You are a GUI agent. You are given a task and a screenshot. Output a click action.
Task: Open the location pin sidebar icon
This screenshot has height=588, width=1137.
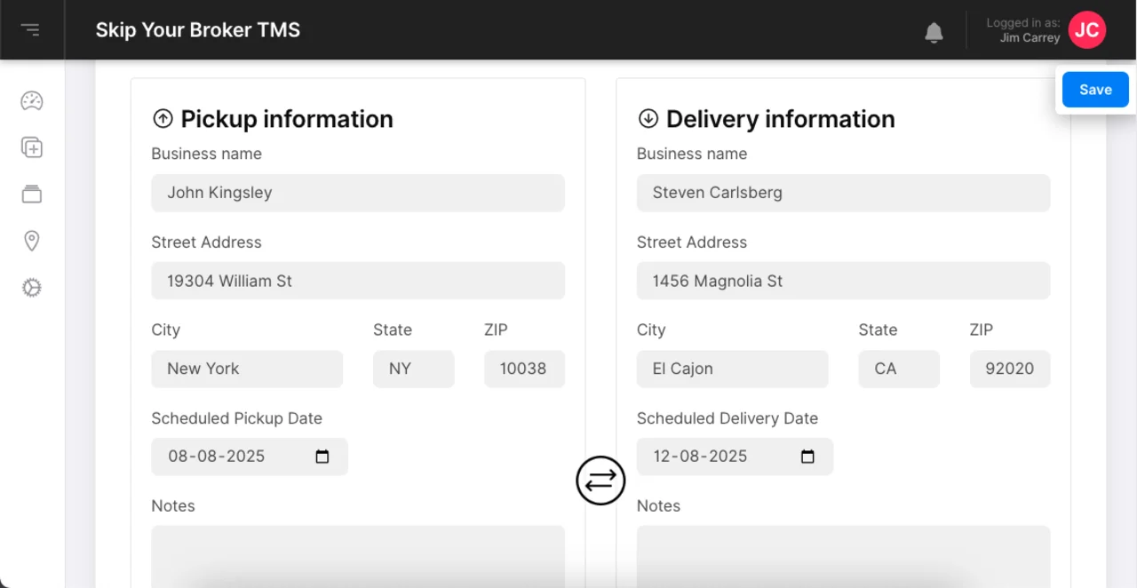[32, 241]
